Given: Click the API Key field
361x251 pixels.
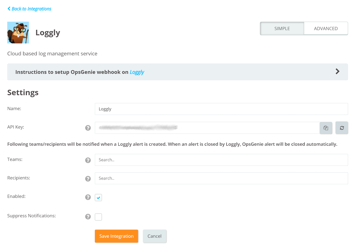Looking at the screenshot, I should [x=207, y=128].
